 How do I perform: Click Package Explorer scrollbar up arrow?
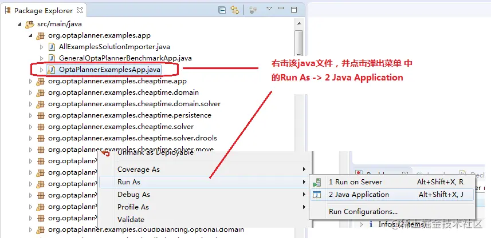coord(299,24)
